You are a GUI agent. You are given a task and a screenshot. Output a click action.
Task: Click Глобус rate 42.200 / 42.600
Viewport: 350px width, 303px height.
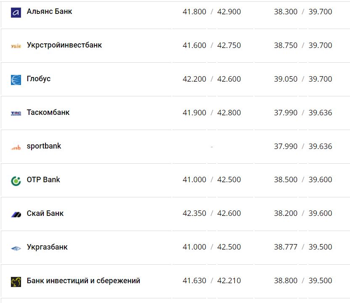[212, 79]
